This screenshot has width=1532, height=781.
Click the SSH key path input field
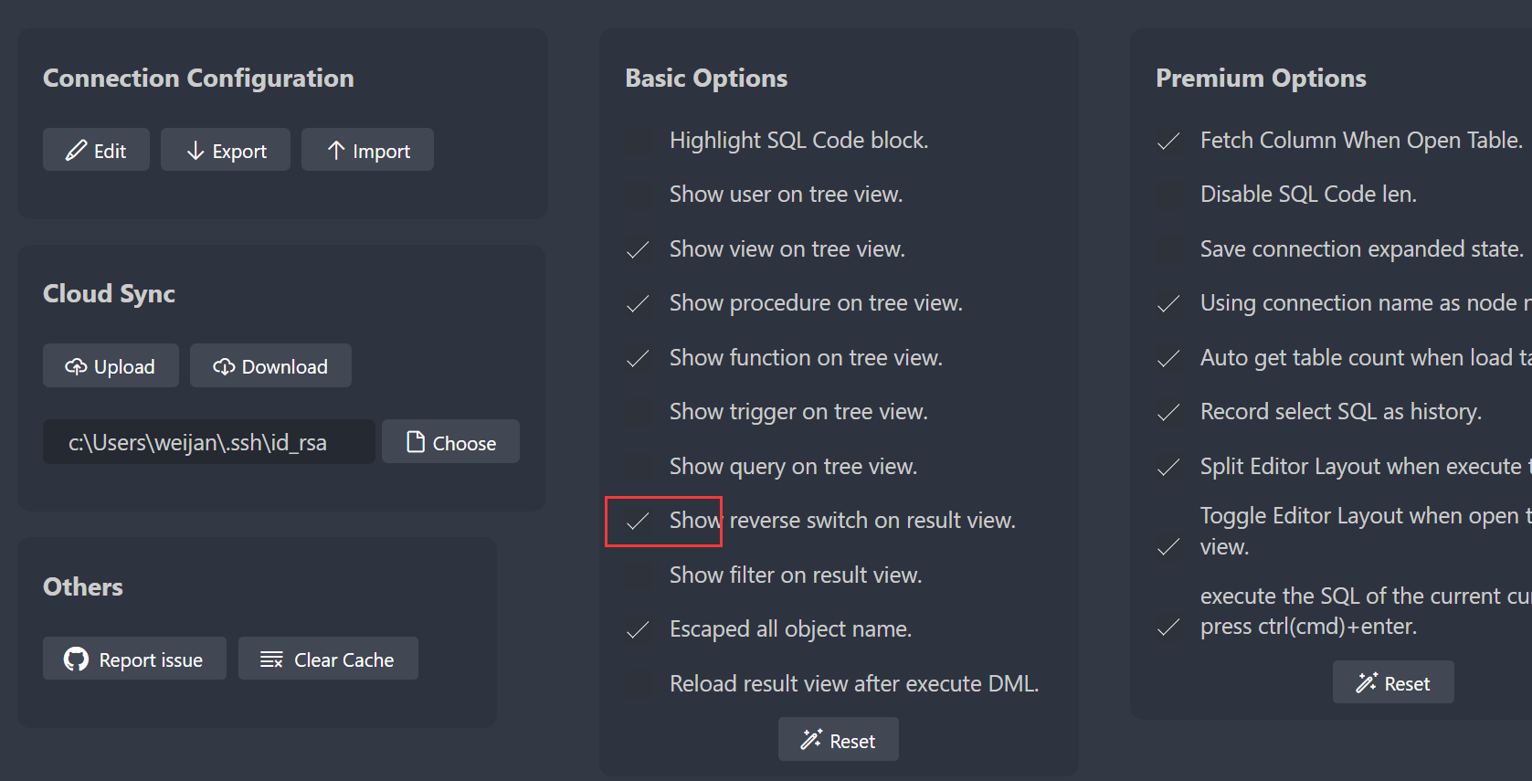(208, 441)
